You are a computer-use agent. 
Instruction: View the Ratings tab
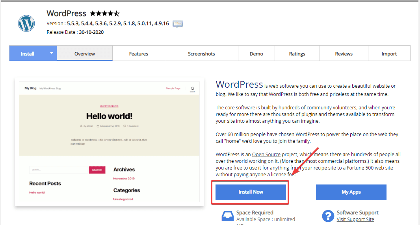pos(297,54)
